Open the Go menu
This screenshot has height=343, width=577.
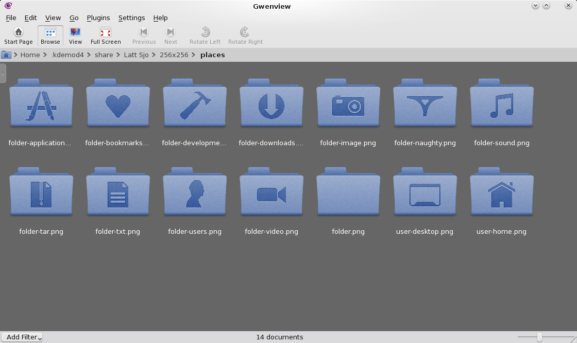coord(74,18)
